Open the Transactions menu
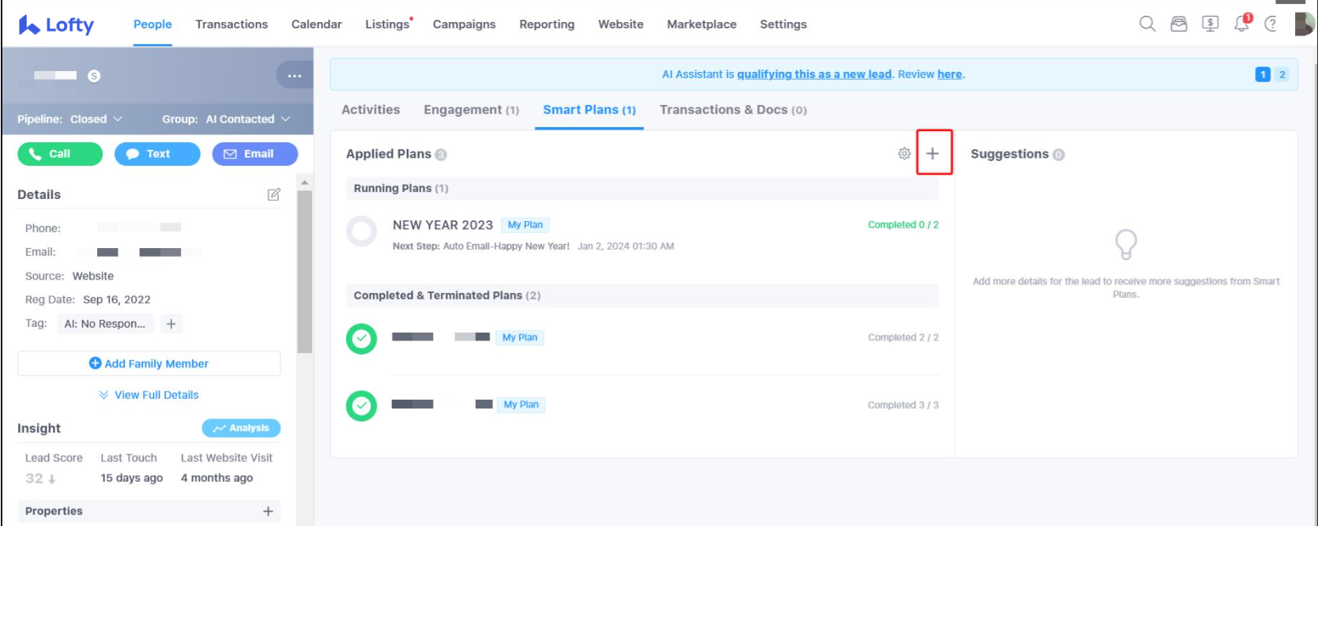This screenshot has height=632, width=1318. click(x=232, y=24)
